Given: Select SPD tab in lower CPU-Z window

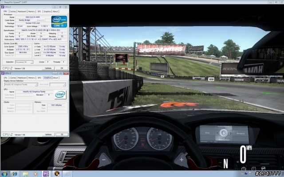Looking at the screenshot, I should pyautogui.click(x=39, y=78).
